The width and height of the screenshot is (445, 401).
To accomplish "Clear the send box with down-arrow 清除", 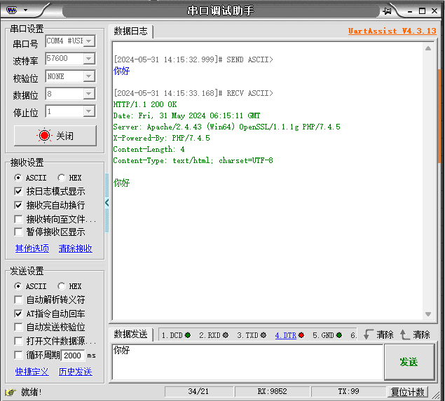I will pos(378,335).
